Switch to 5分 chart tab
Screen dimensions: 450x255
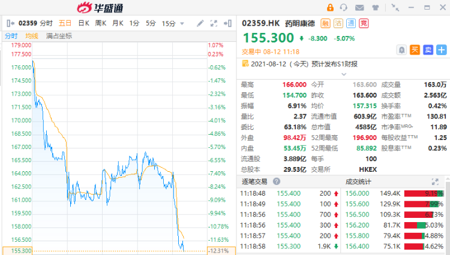click(151, 23)
